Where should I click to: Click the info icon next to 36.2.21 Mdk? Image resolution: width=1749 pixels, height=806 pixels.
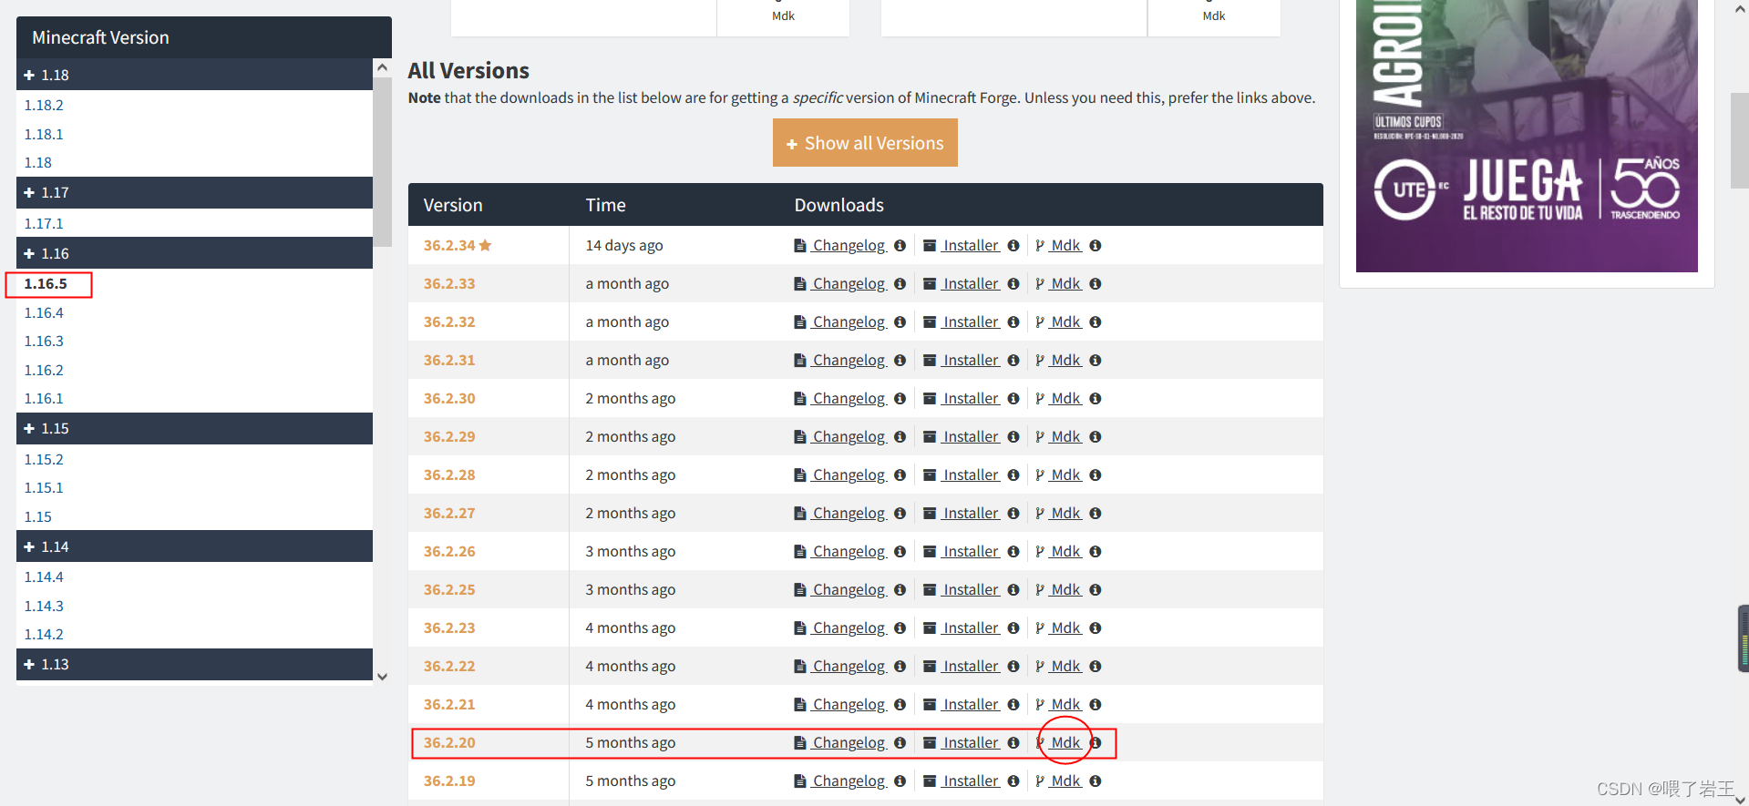pyautogui.click(x=1096, y=705)
